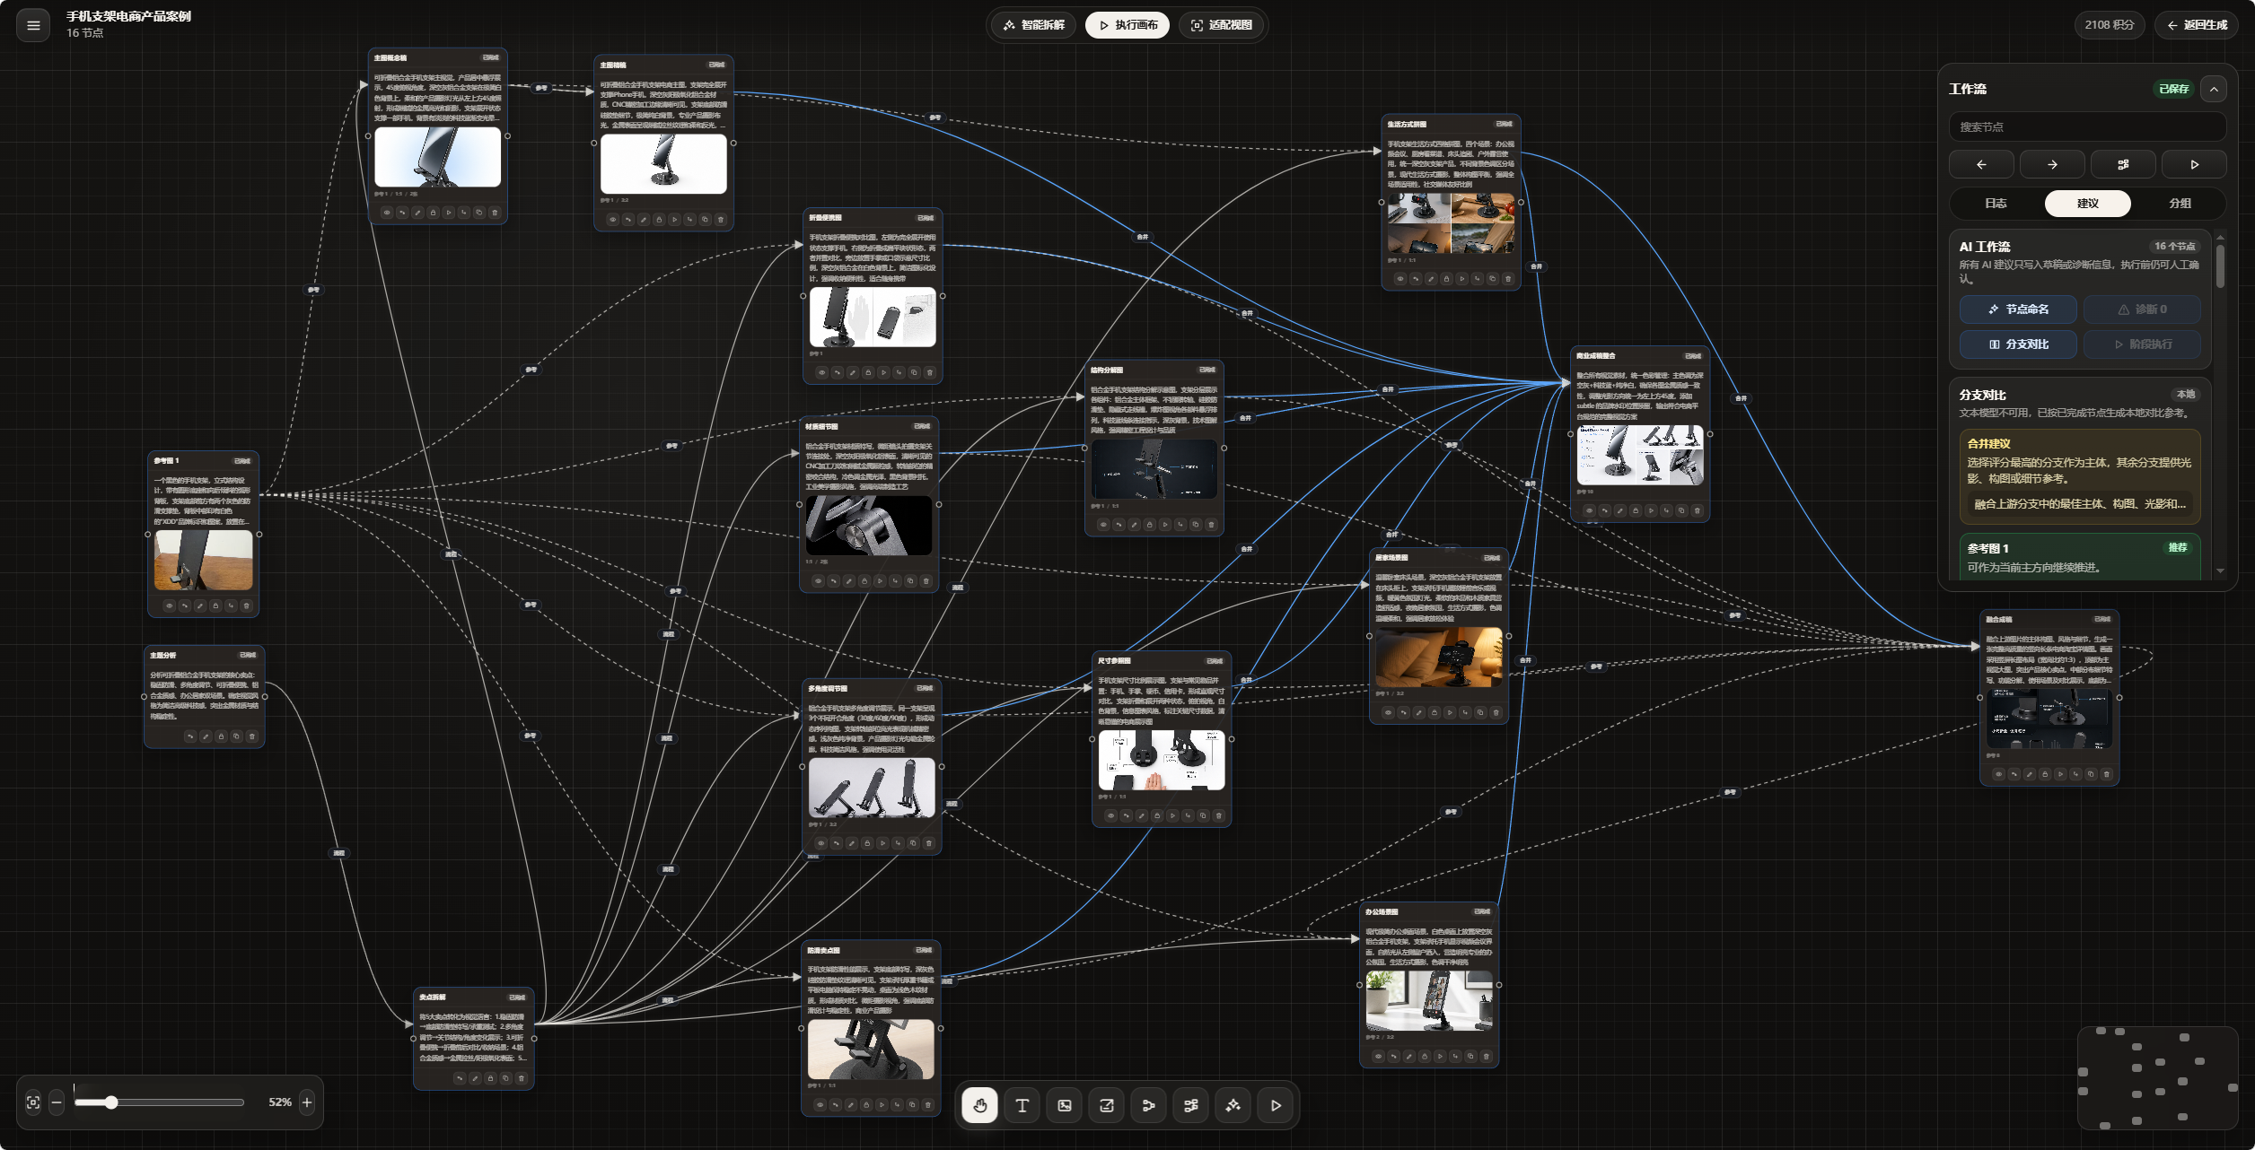Click the pencil edit icon on 参考图 1 node
Screen dimensions: 2255x1150
click(200, 605)
